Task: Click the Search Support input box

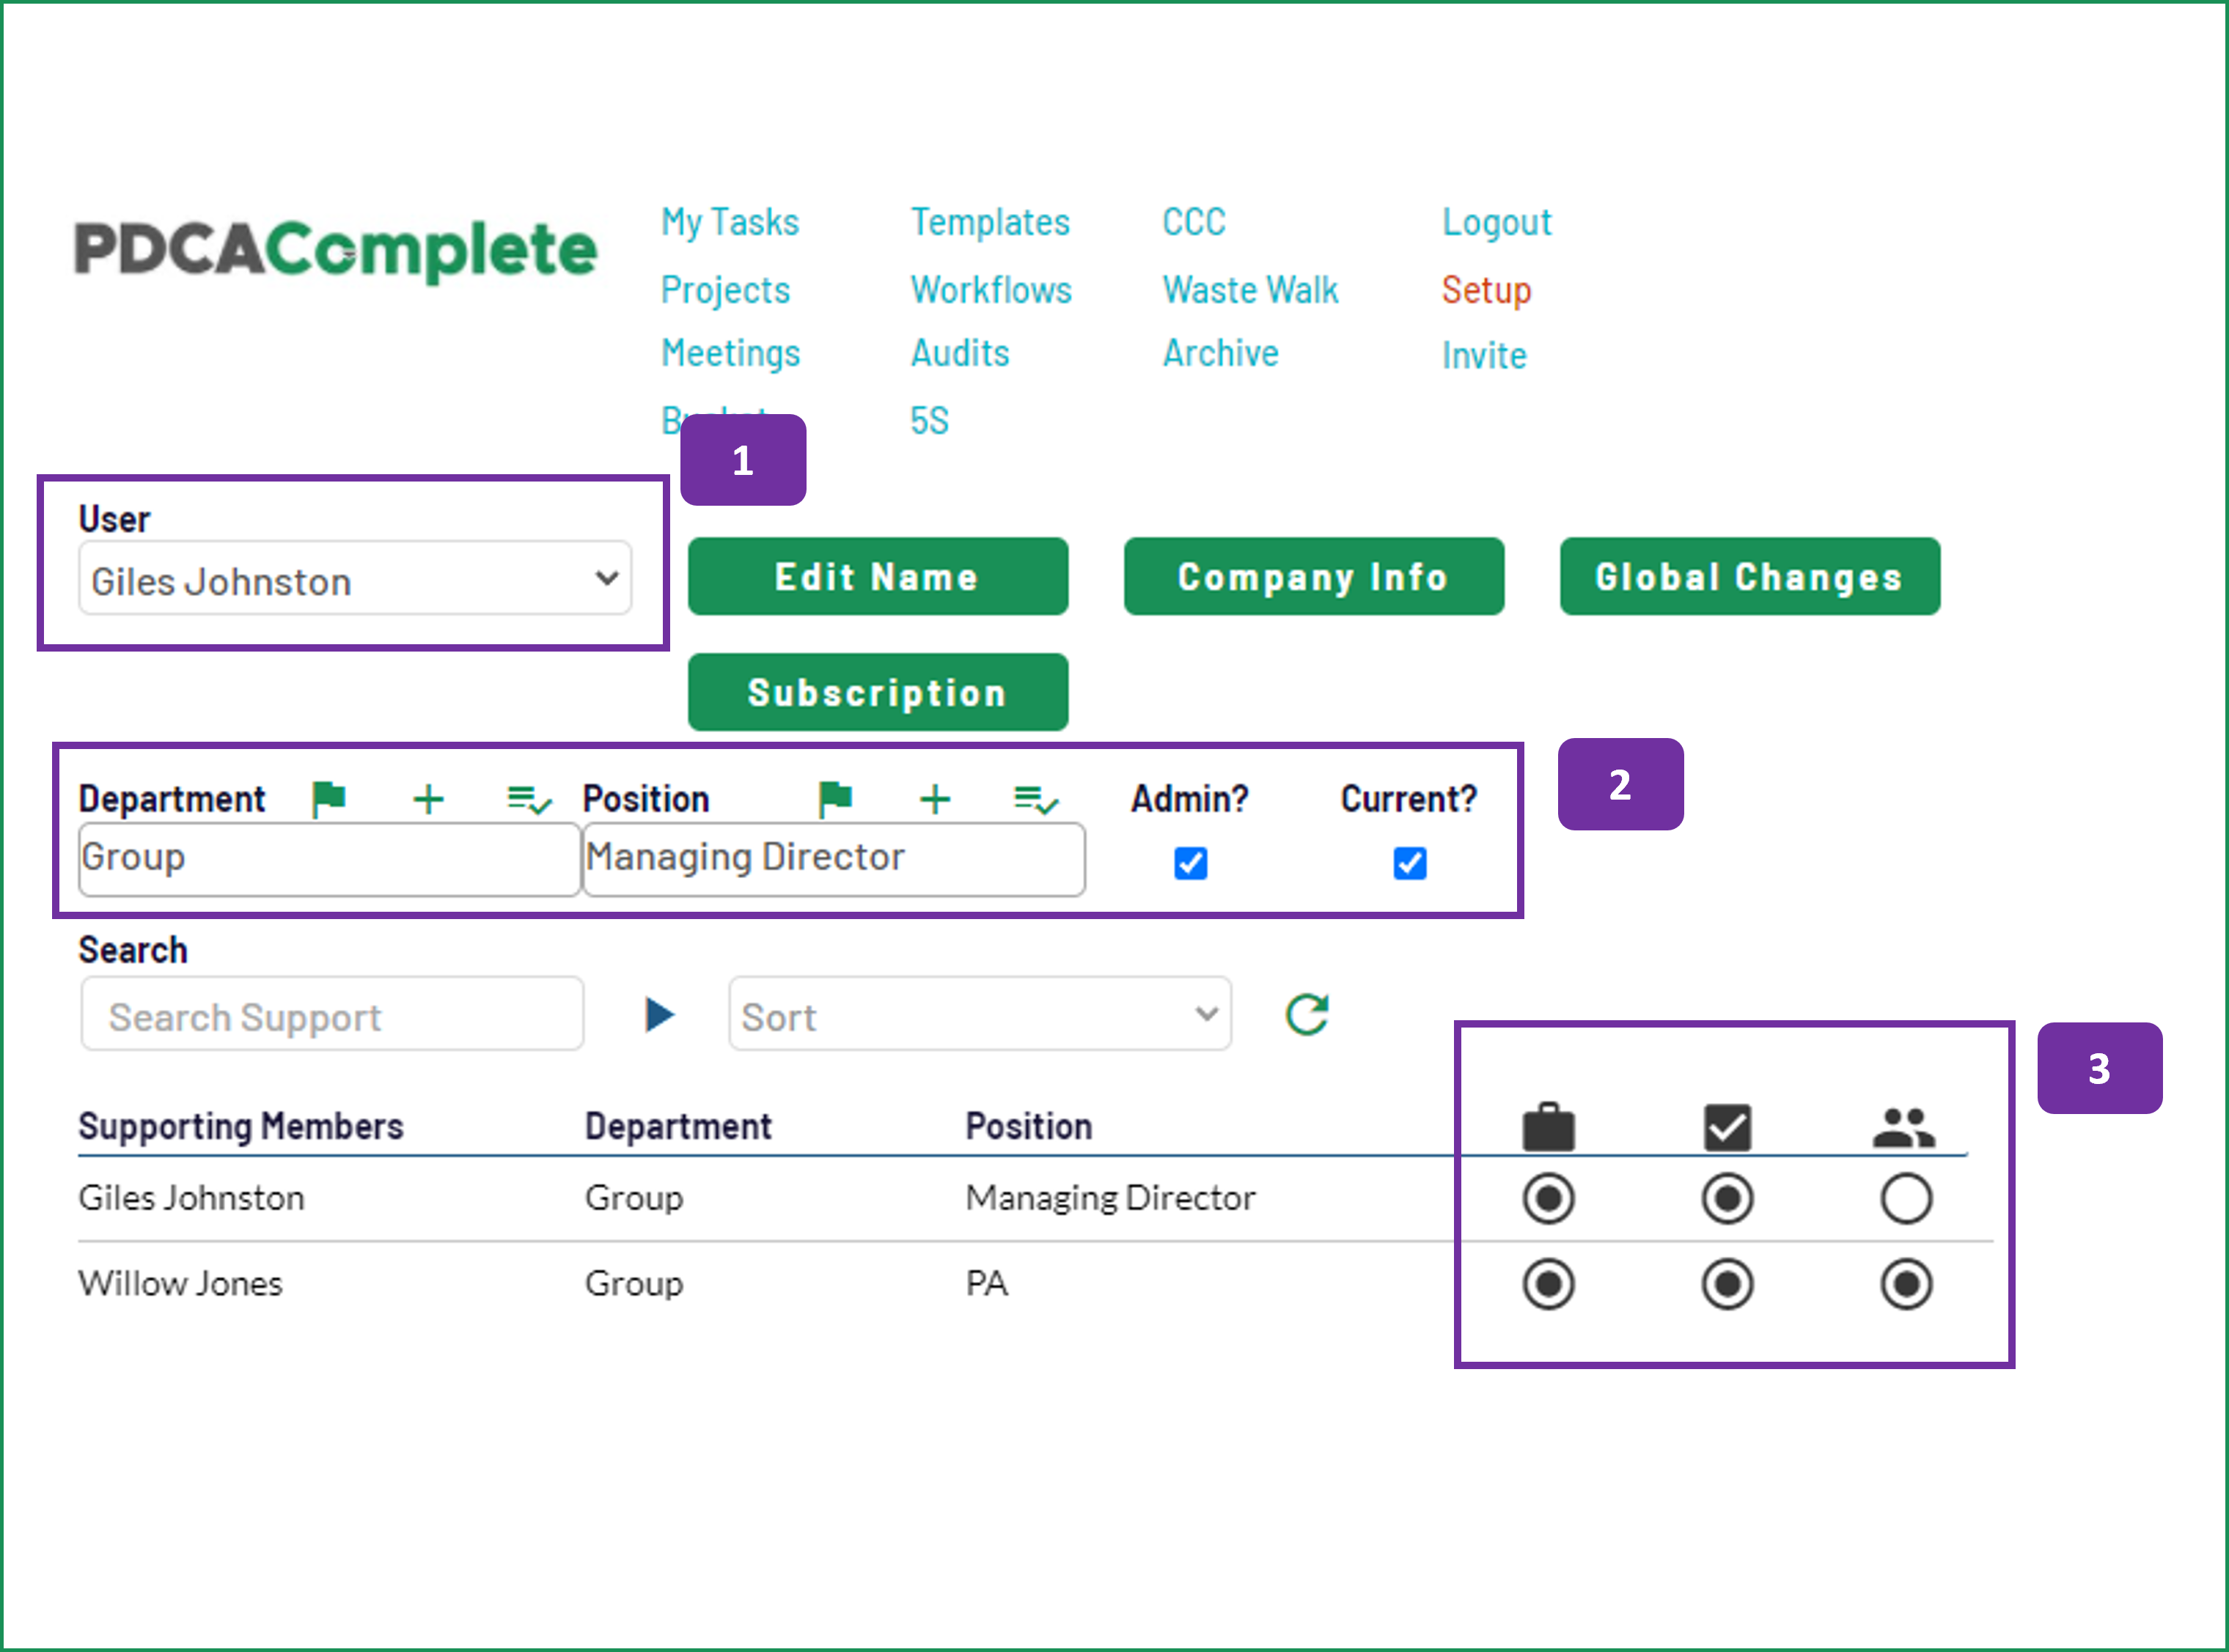Action: click(332, 1014)
